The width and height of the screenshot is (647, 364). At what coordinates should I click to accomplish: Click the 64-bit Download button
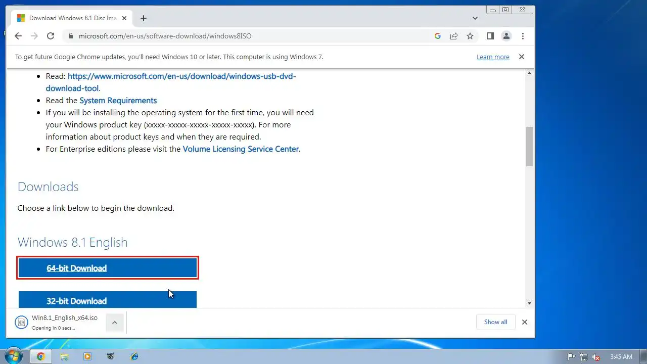click(108, 268)
